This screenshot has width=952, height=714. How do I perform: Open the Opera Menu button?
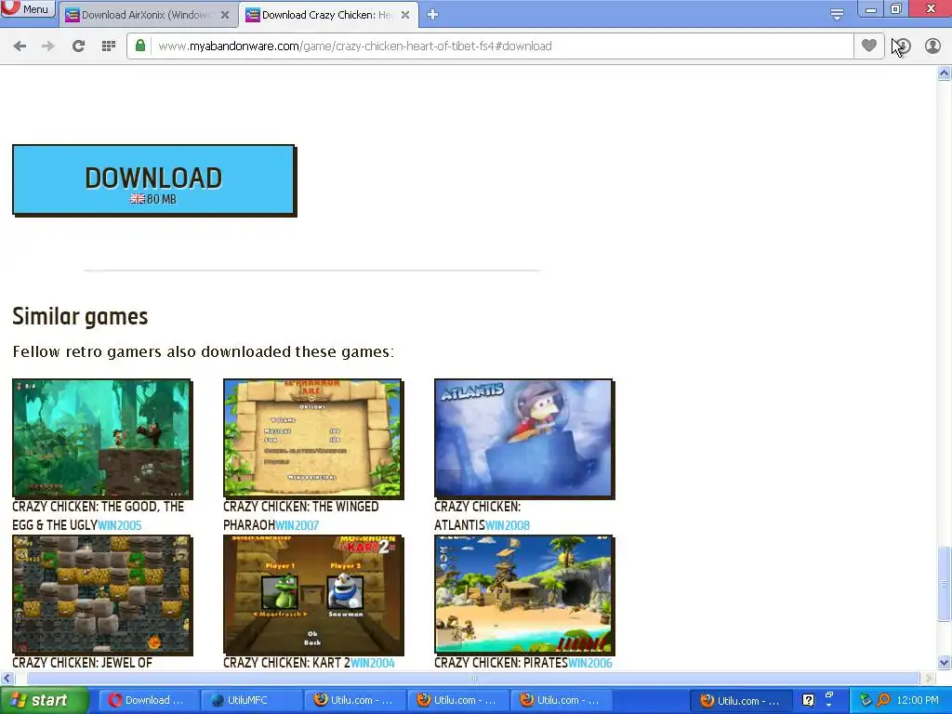pyautogui.click(x=28, y=9)
